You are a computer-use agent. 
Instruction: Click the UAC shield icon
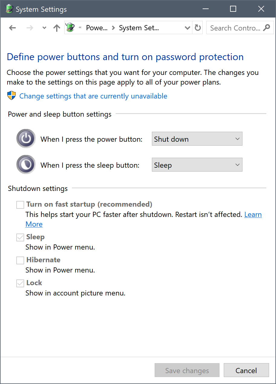click(11, 96)
